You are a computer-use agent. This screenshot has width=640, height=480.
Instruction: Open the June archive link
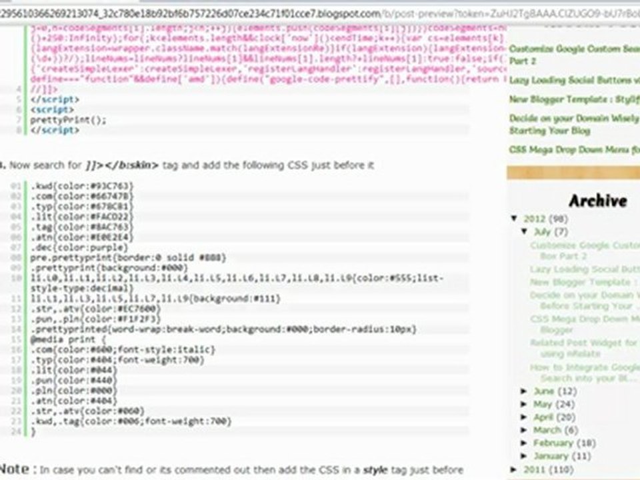[544, 391]
